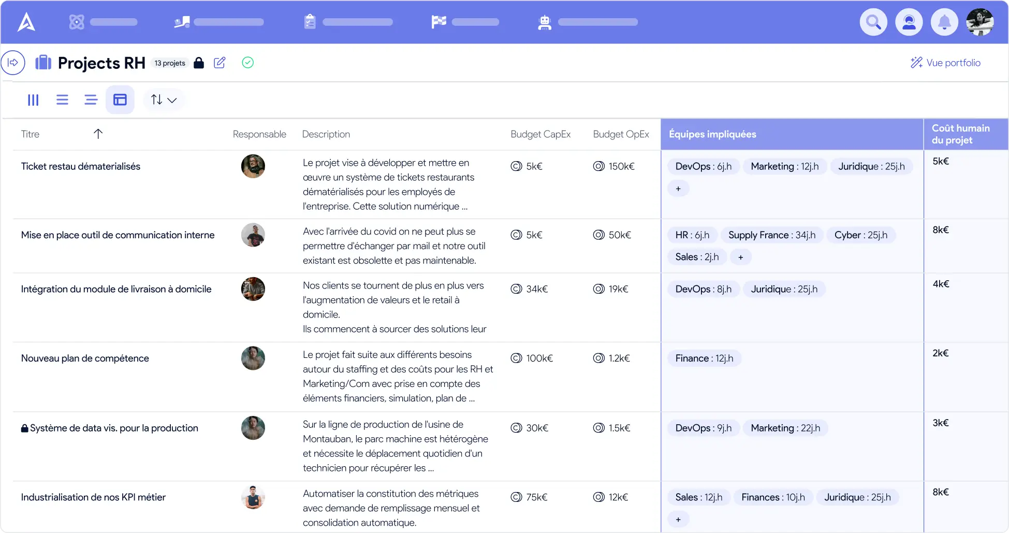This screenshot has height=533, width=1009.
Task: Sort by Titre ascending arrow
Action: [x=98, y=134]
